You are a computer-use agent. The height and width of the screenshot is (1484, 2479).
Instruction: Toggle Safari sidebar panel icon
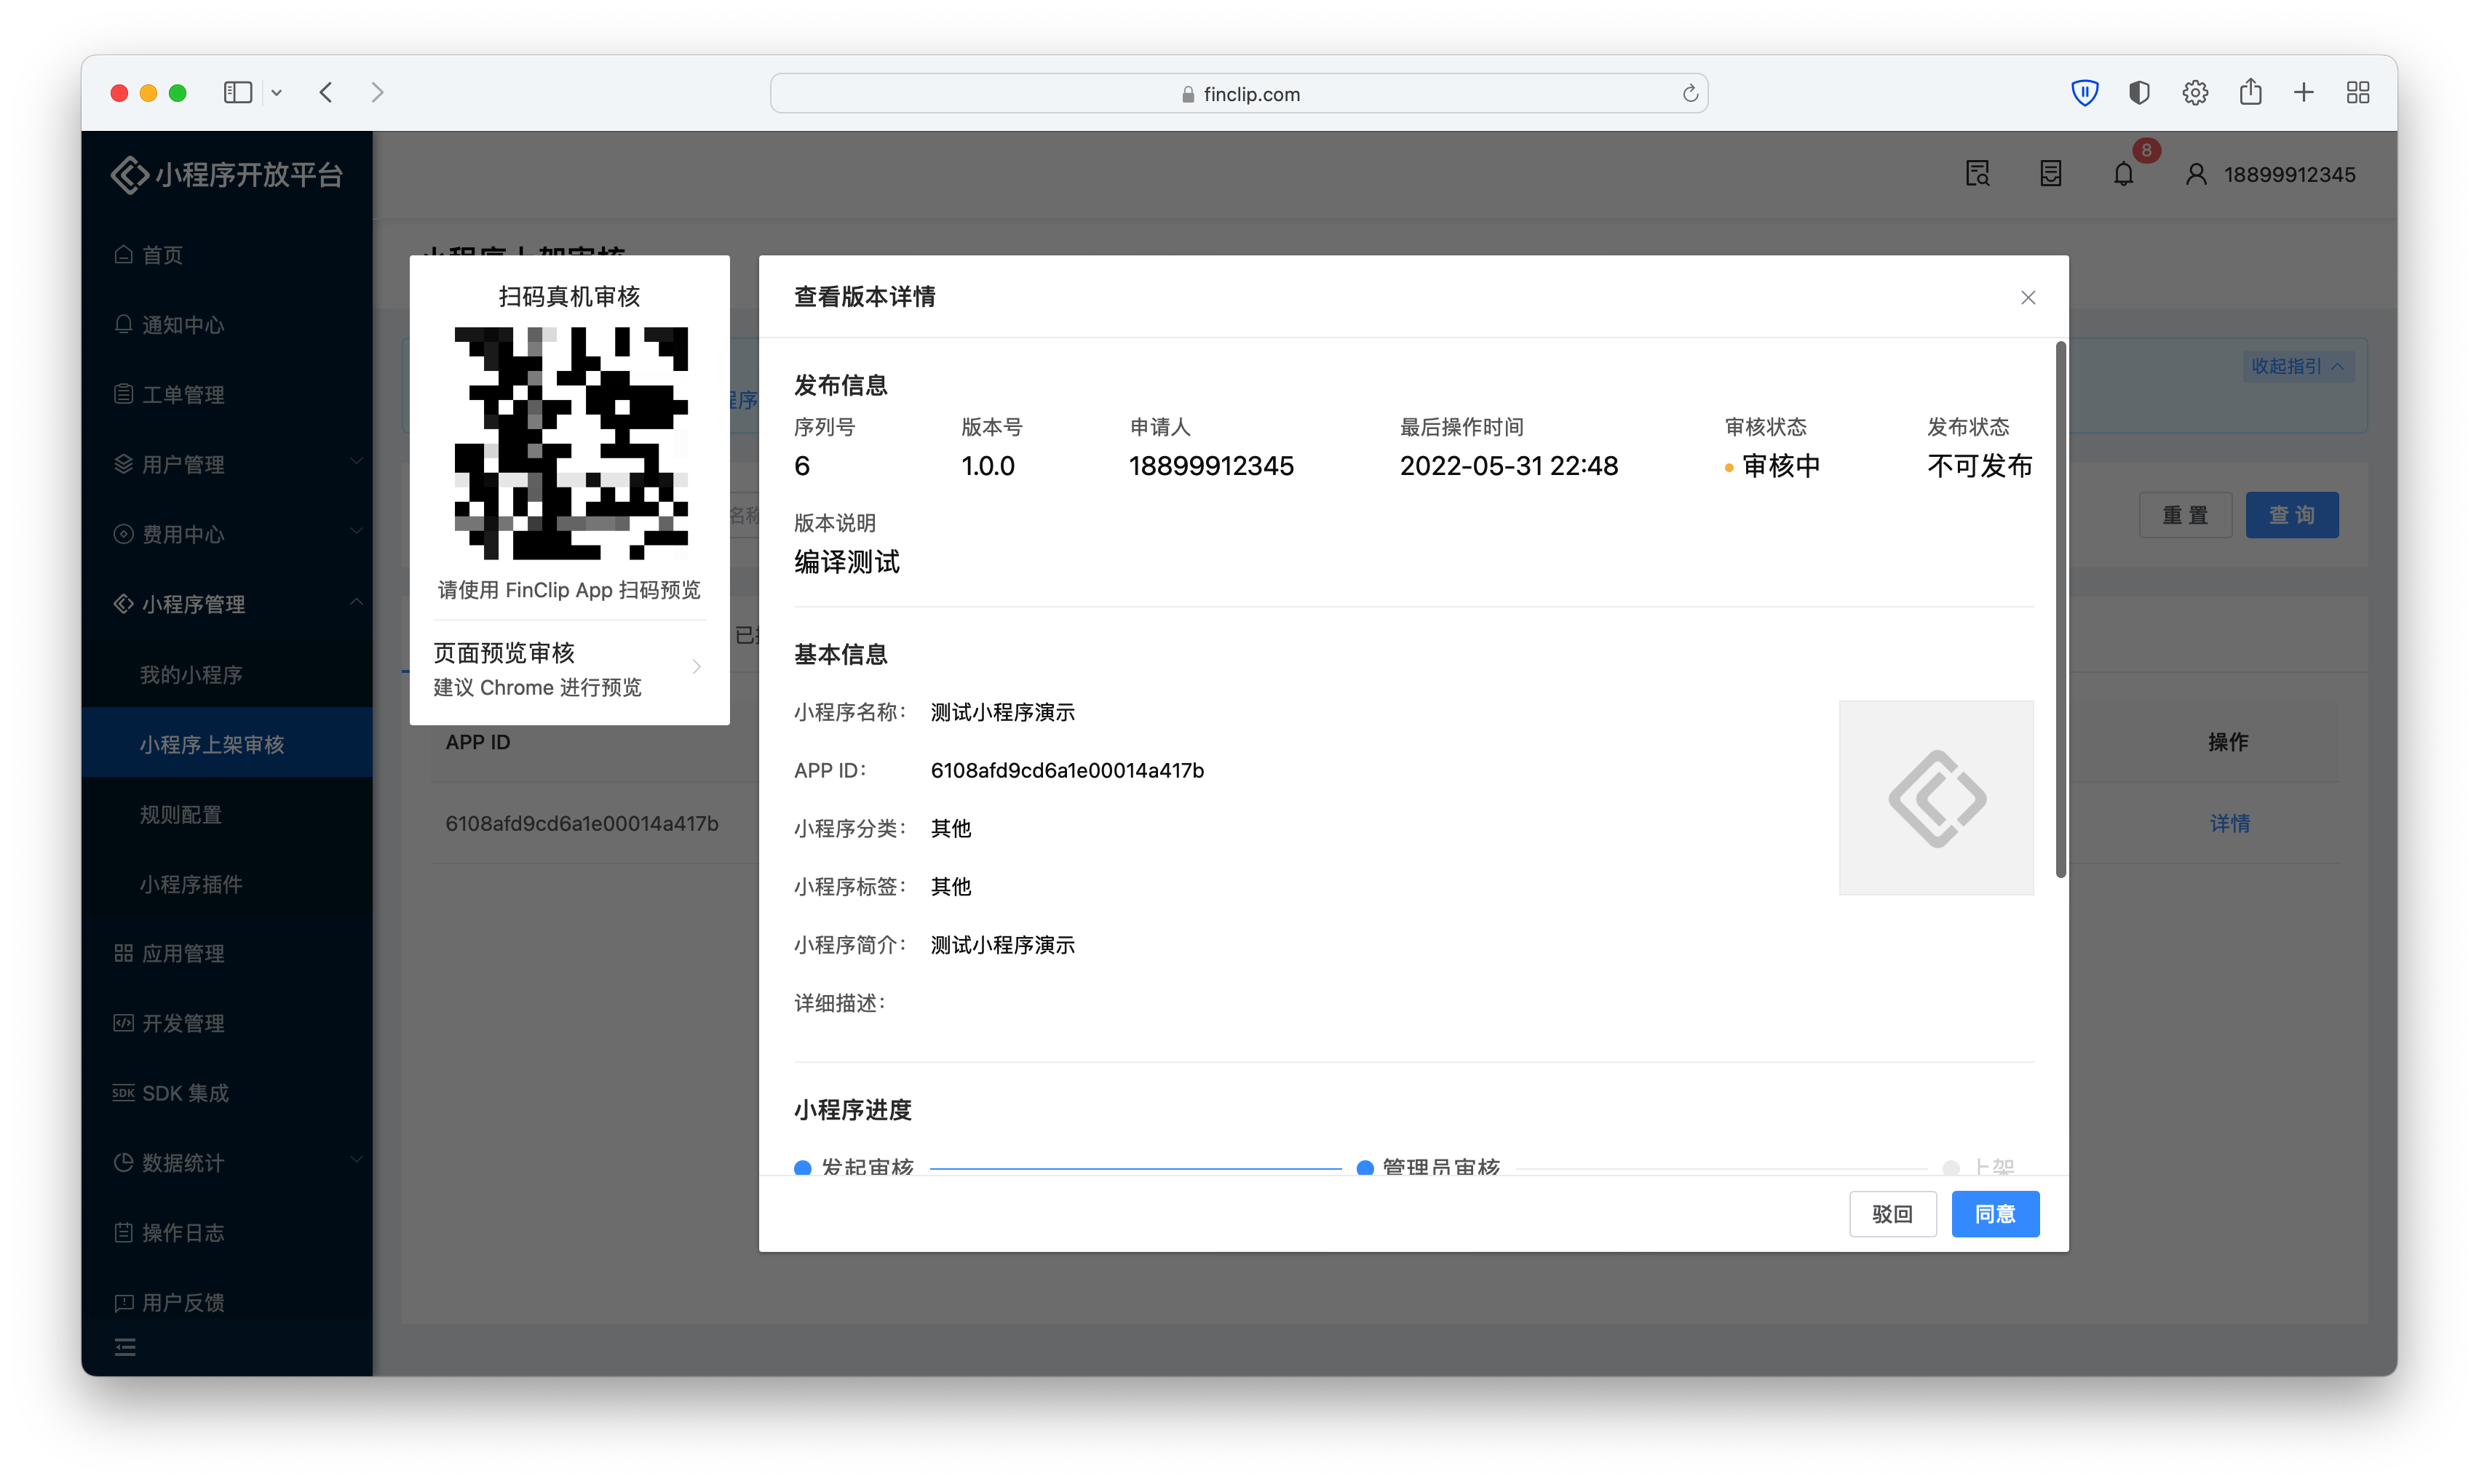pos(237,93)
